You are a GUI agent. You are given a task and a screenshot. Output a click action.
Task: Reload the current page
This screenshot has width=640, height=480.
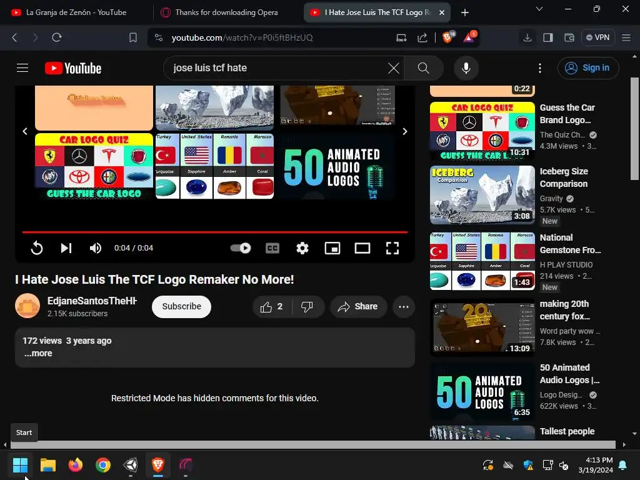click(57, 37)
